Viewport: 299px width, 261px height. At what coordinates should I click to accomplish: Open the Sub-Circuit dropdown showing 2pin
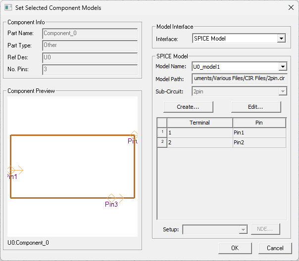pyautogui.click(x=239, y=91)
